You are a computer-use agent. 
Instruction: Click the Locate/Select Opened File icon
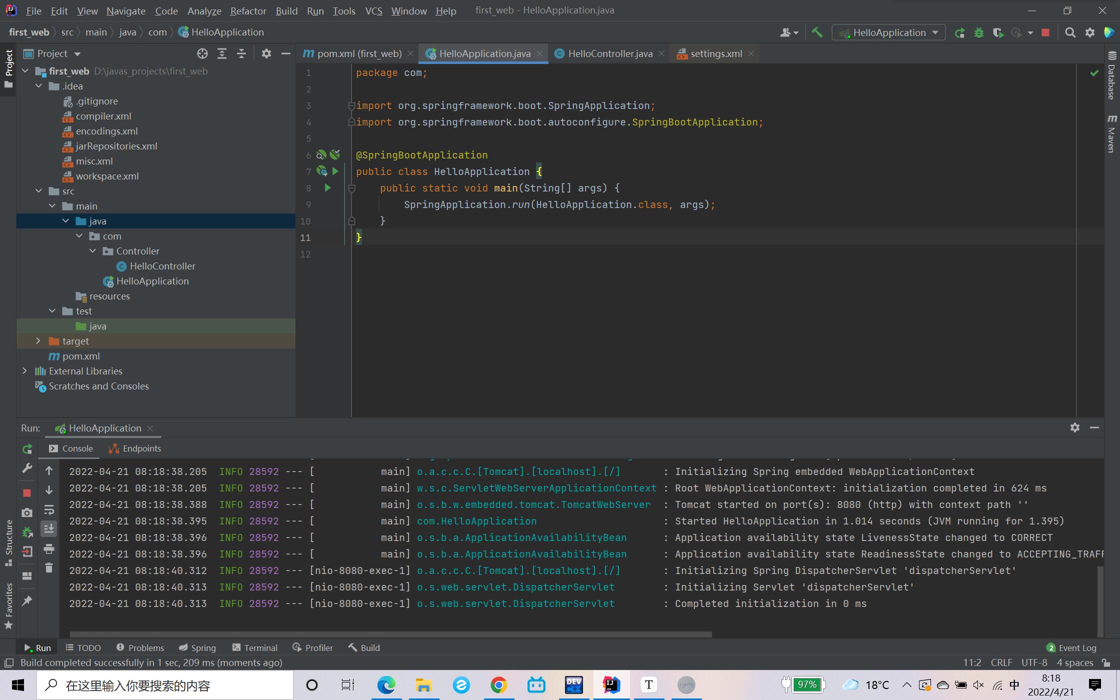coord(202,53)
